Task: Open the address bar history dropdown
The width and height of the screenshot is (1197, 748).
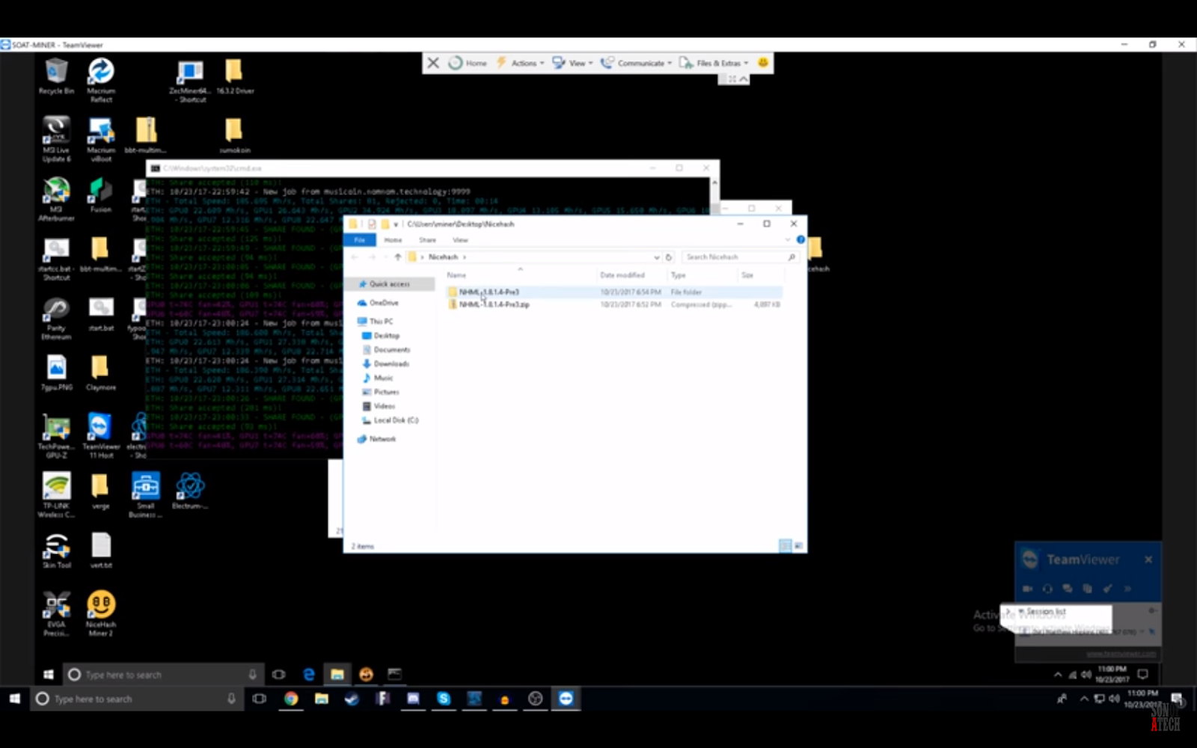Action: click(x=657, y=257)
